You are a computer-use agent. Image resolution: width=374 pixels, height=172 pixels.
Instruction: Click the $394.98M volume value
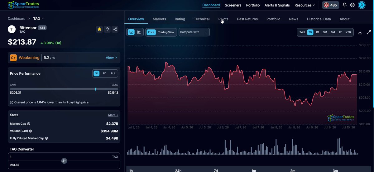[109, 131]
